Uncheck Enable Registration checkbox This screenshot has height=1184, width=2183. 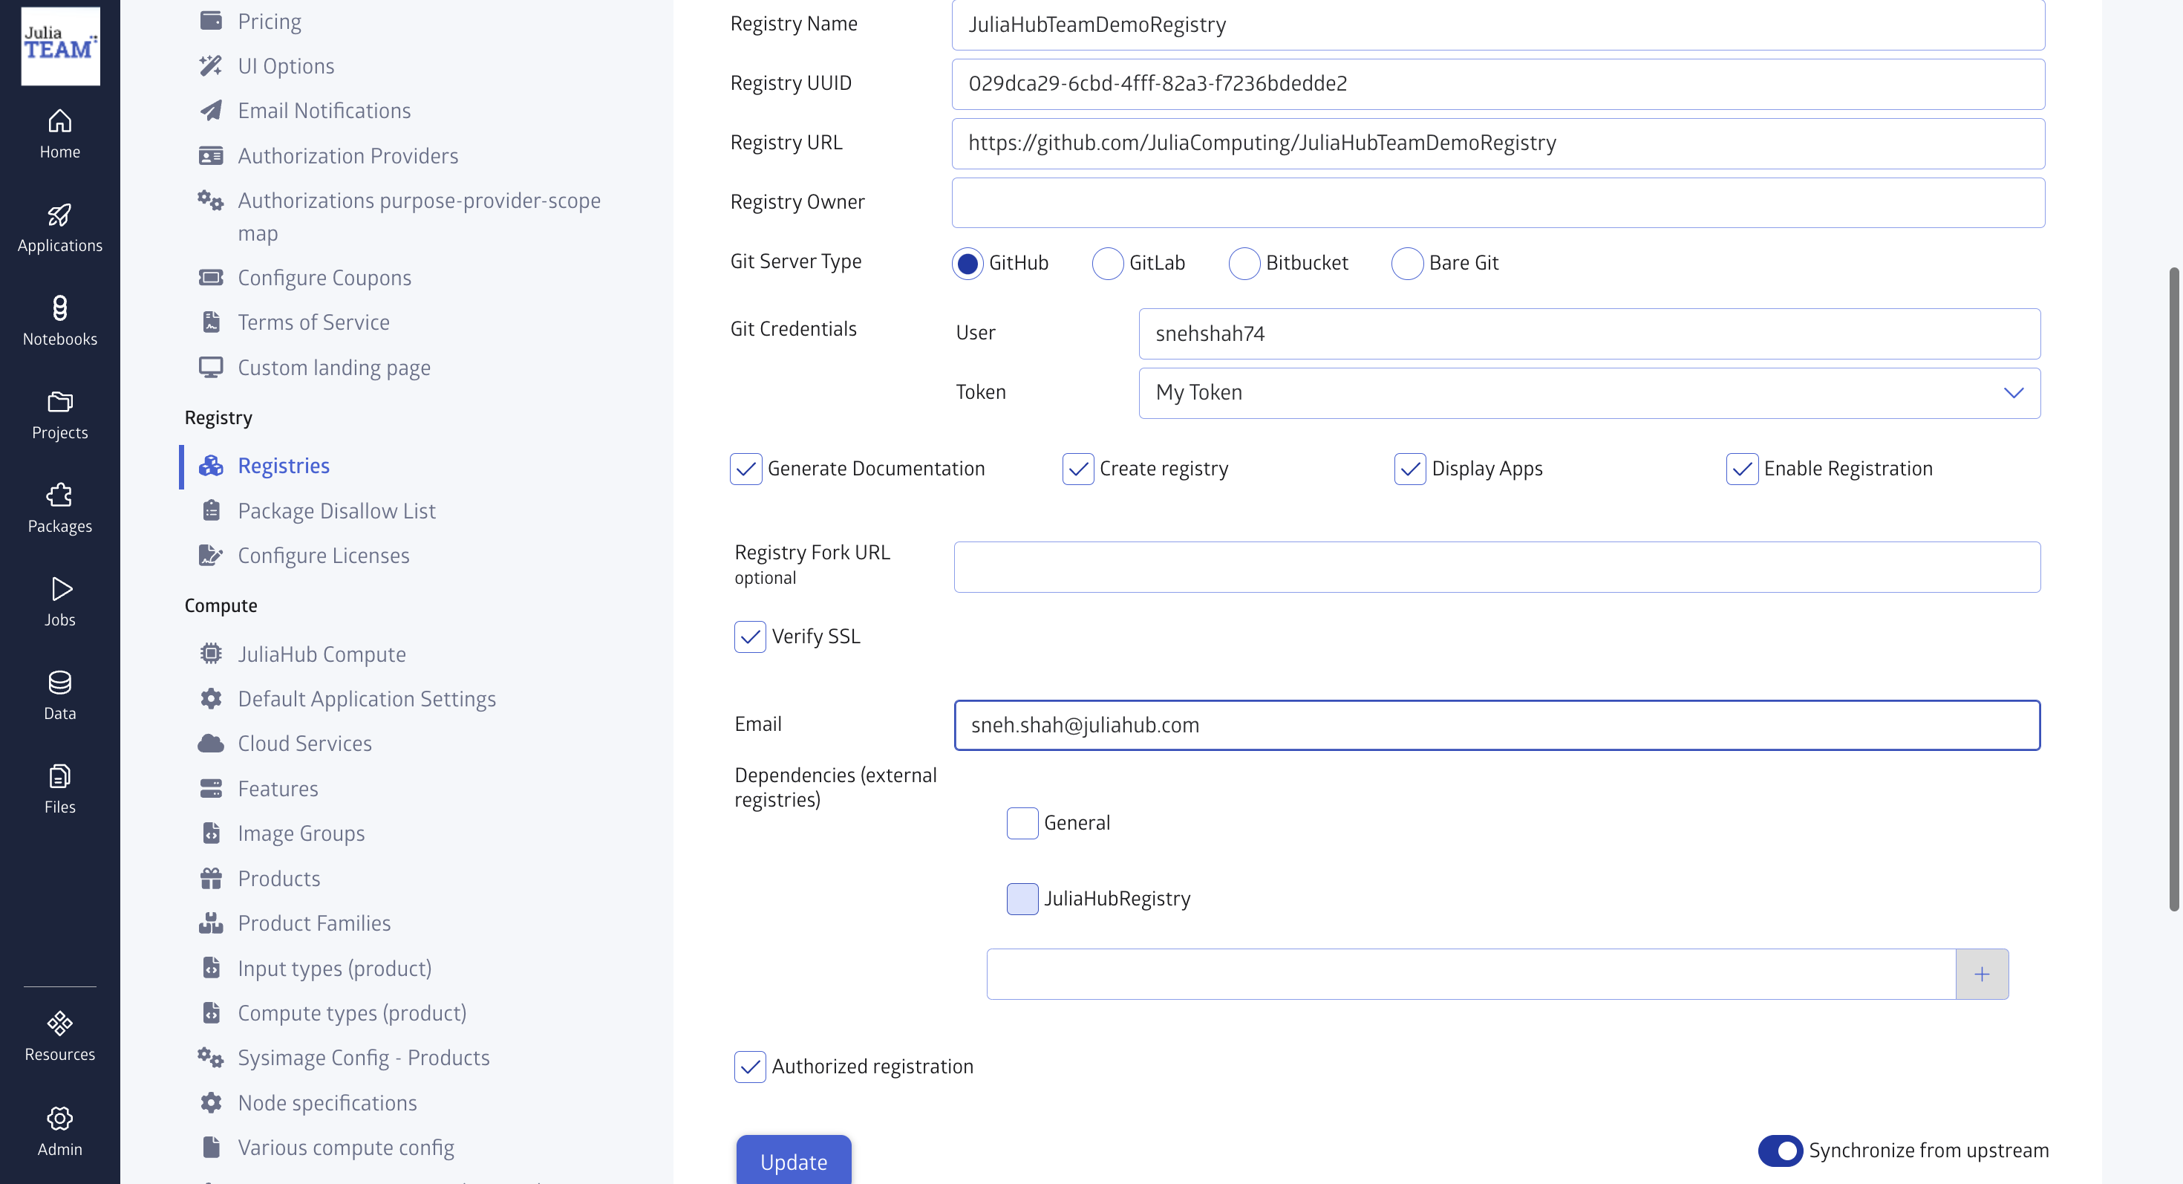tap(1743, 469)
